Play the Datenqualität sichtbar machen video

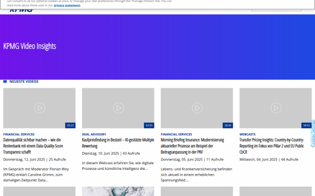click(x=39, y=108)
